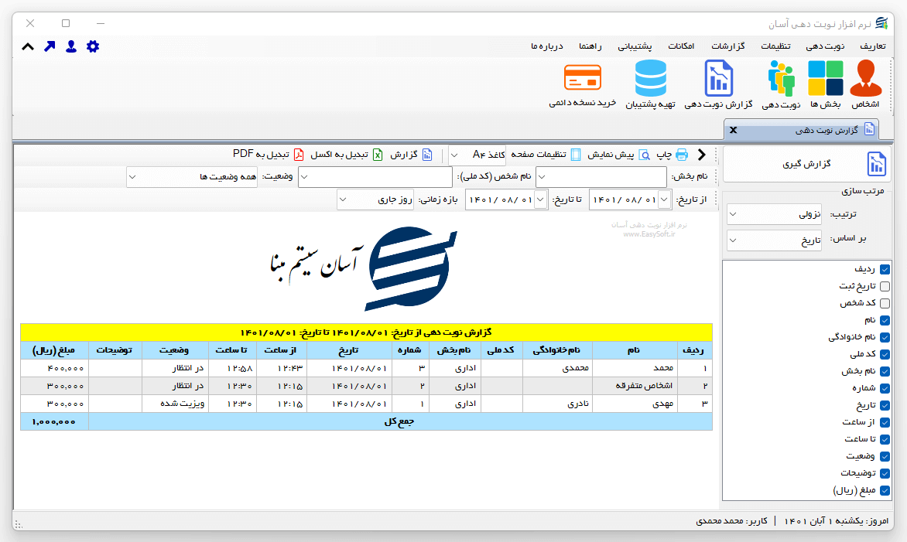This screenshot has width=907, height=542.
Task: Click the نادری family name cell
Action: [558, 404]
